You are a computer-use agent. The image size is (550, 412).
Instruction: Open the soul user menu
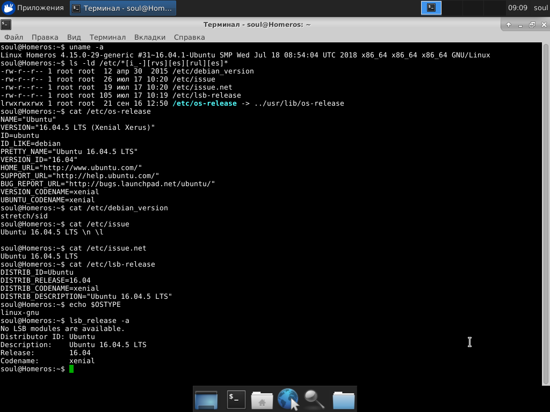point(540,8)
